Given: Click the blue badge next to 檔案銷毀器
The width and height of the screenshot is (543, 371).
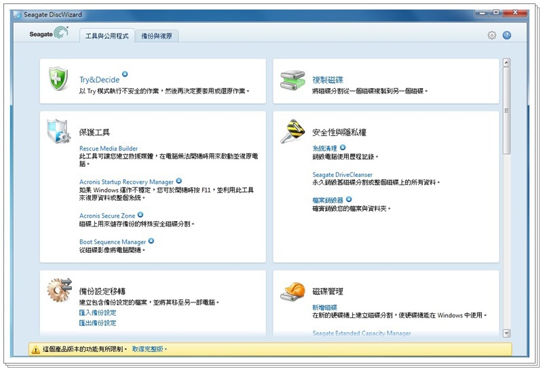Looking at the screenshot, I should [349, 199].
